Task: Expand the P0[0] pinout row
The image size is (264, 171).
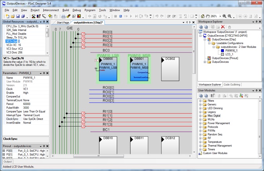Action: (x=4, y=151)
